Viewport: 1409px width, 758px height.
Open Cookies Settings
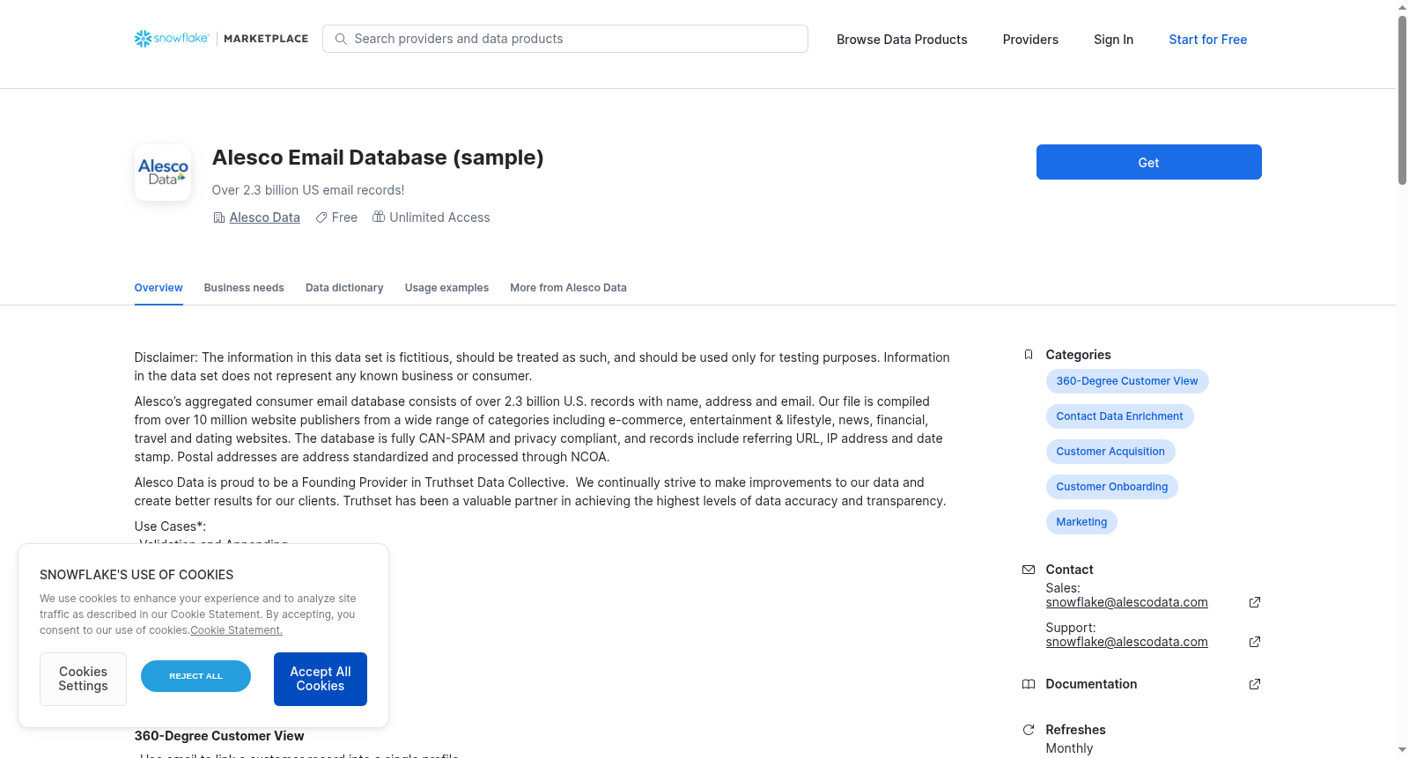pos(83,679)
